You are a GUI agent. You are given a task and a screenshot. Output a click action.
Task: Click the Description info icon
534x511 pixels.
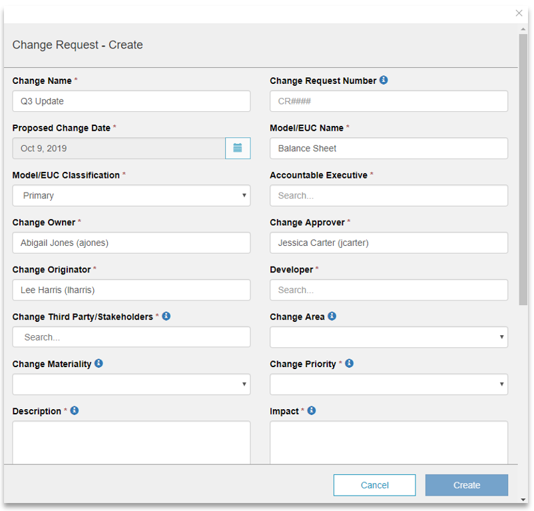point(73,411)
